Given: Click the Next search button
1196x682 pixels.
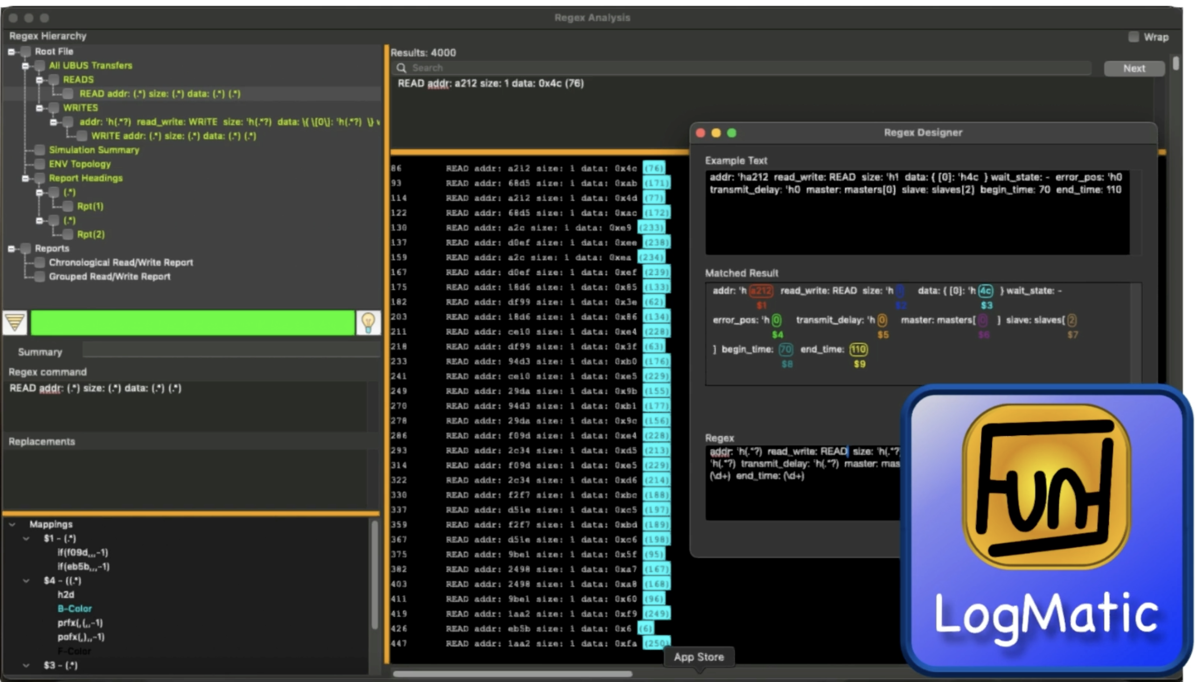Looking at the screenshot, I should tap(1133, 69).
